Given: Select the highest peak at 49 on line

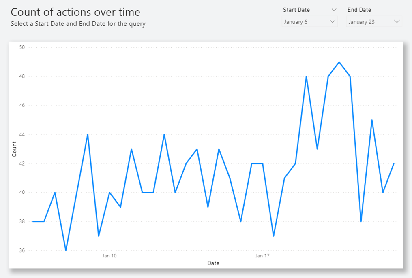Looking at the screenshot, I should (339, 62).
